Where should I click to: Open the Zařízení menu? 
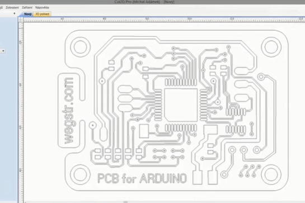[x=27, y=8]
